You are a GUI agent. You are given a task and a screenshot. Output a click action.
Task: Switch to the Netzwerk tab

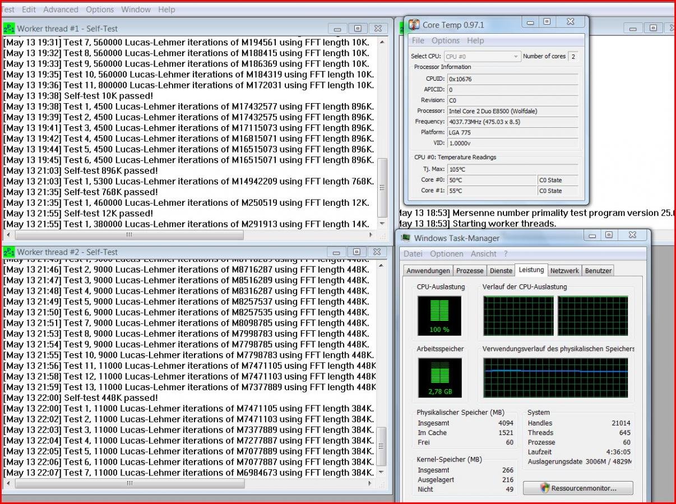pyautogui.click(x=564, y=271)
